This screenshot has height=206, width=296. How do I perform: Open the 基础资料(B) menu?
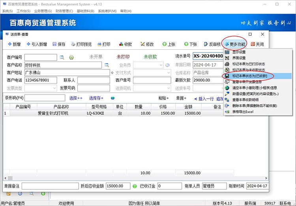[x=86, y=11]
